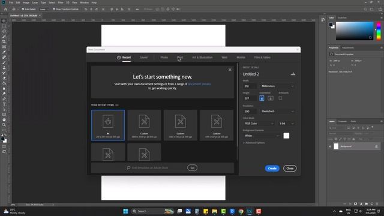Toggle the Auto-Select checkbox
Screen dimensions: 384x216
coord(23,9)
